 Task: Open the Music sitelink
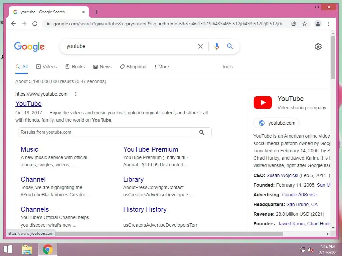(x=29, y=149)
